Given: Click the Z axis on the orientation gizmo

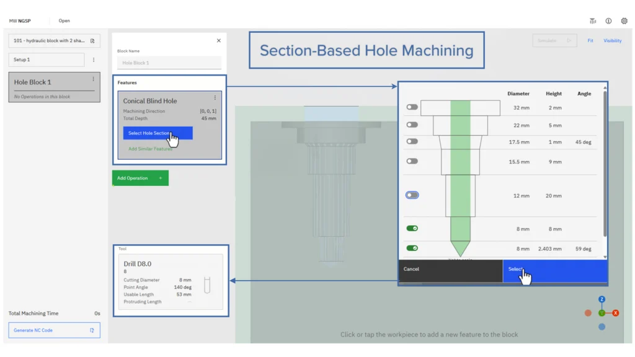Looking at the screenshot, I should pos(602,299).
